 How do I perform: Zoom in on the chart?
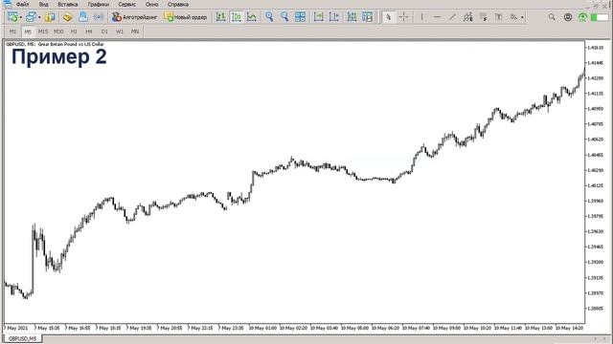[269, 17]
